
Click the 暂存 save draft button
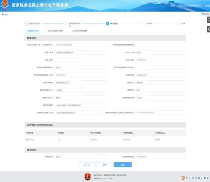105,164
